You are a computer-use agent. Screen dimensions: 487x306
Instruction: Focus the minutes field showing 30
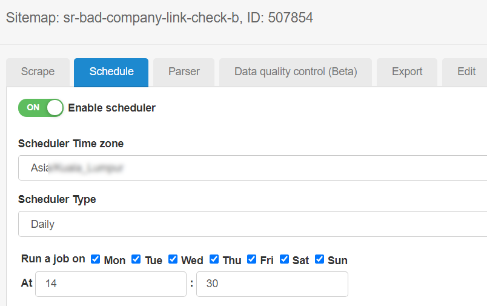272,284
